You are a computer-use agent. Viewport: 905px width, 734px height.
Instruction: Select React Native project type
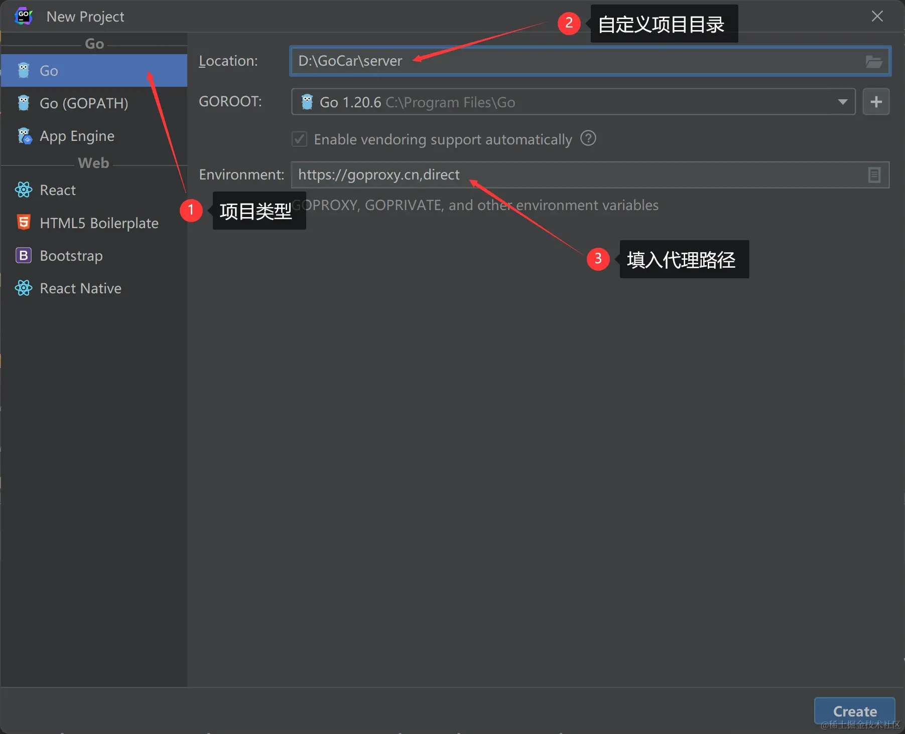(x=94, y=288)
